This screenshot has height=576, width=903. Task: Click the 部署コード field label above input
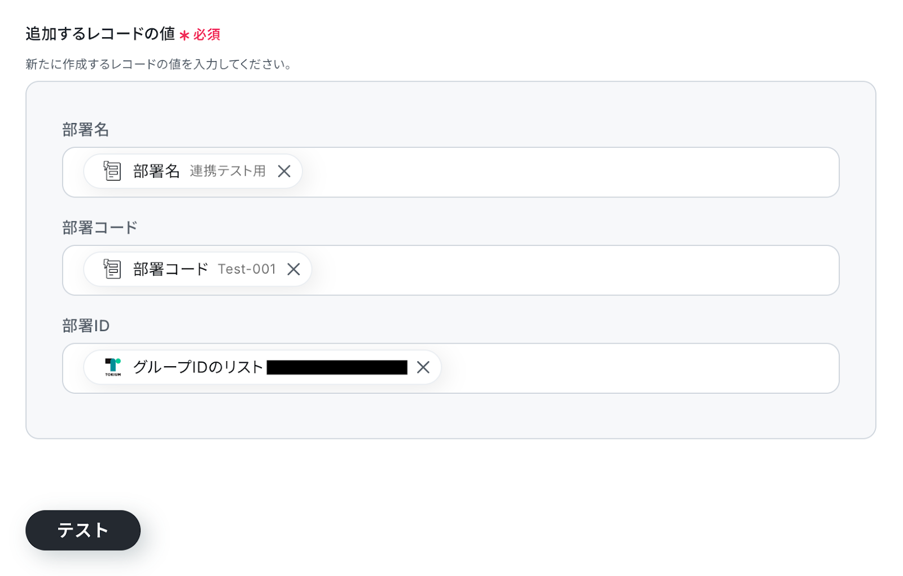click(100, 228)
